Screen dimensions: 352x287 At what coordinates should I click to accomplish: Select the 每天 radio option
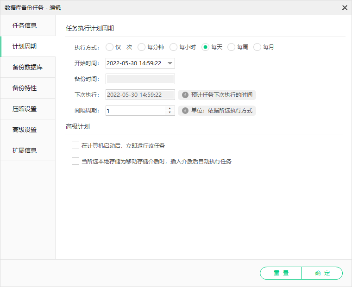205,47
